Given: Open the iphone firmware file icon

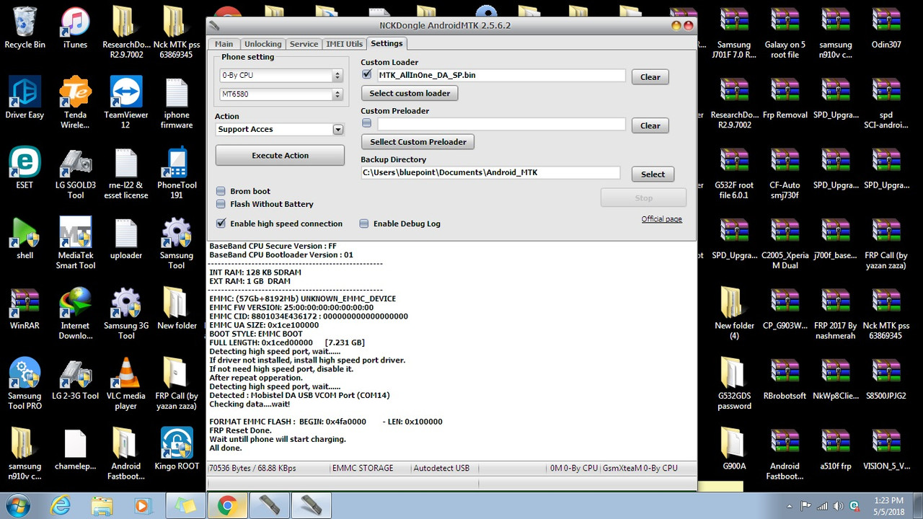Looking at the screenshot, I should pyautogui.click(x=177, y=103).
